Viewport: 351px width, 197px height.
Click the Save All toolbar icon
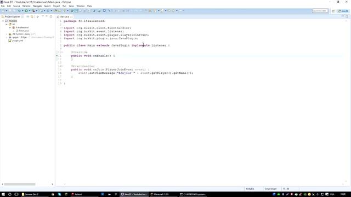[14, 11]
